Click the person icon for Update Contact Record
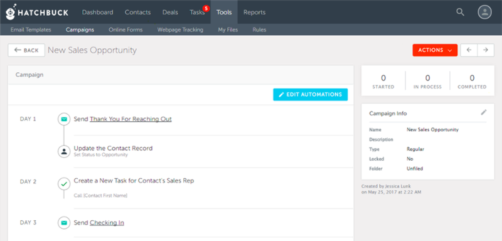Viewport: 502px width, 241px height. (x=64, y=151)
